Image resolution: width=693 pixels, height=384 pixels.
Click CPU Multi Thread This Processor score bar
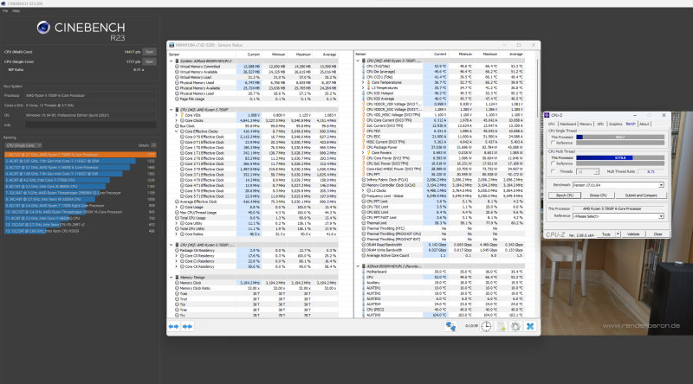tap(620, 157)
